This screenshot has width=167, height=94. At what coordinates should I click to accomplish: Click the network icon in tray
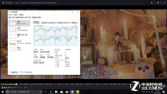pyautogui.click(x=147, y=92)
